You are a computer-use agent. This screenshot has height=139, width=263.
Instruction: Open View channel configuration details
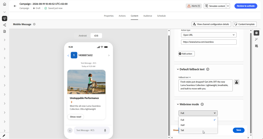(211, 24)
